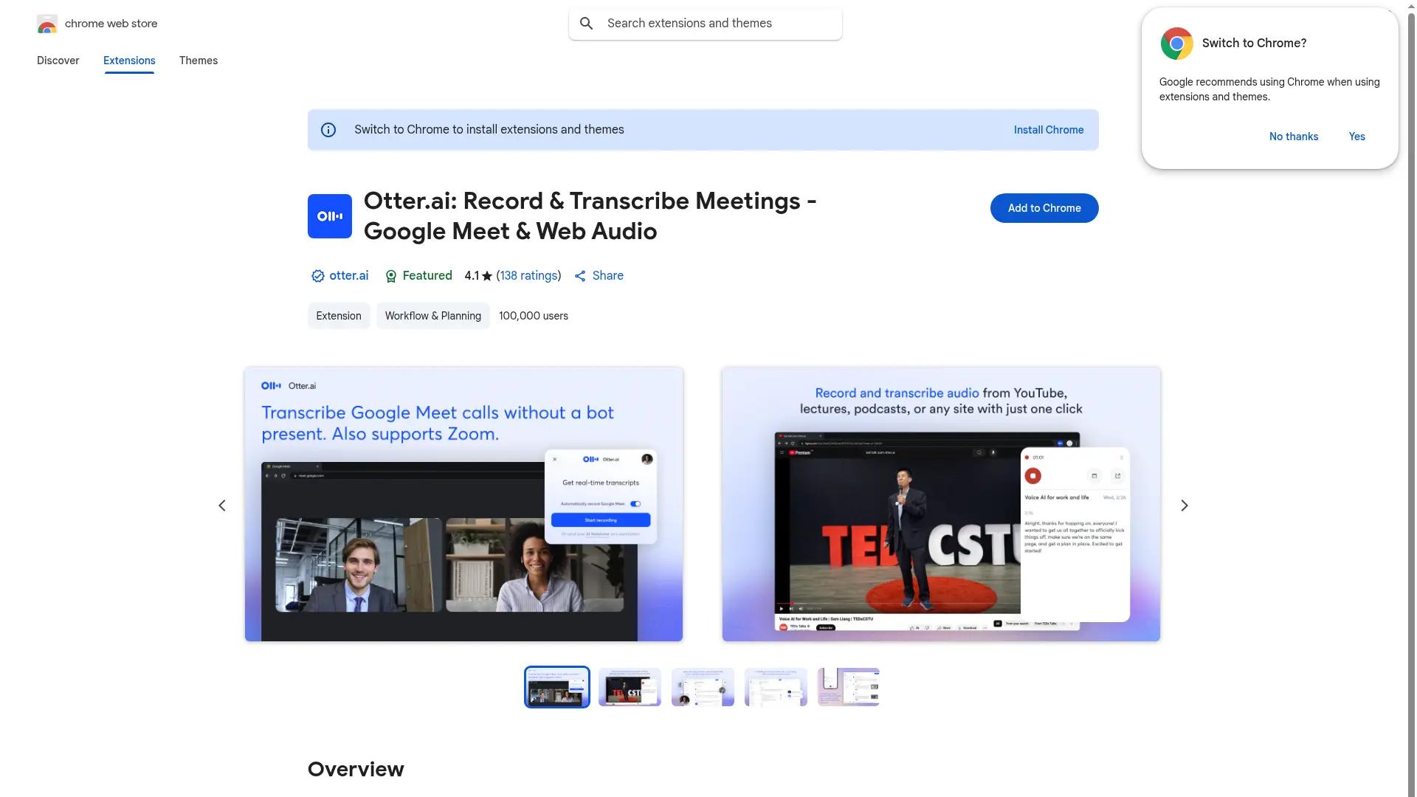Click the share icon next to Share
Image resolution: width=1417 pixels, height=797 pixels.
coord(580,276)
